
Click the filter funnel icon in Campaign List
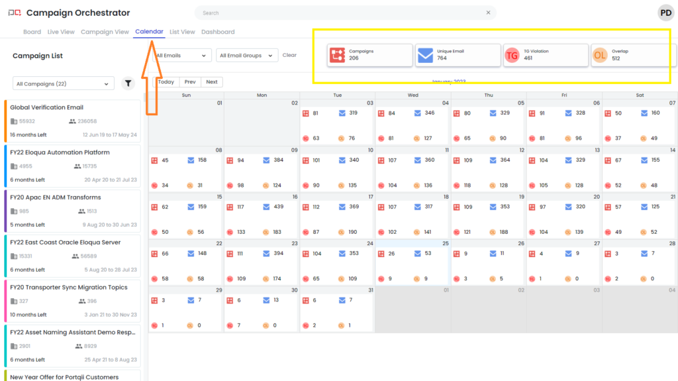[x=128, y=83]
